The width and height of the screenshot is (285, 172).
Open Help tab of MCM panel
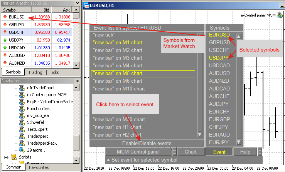coord(245,152)
